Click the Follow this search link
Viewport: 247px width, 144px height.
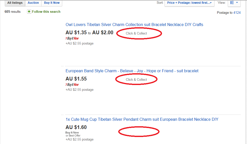tap(46, 11)
